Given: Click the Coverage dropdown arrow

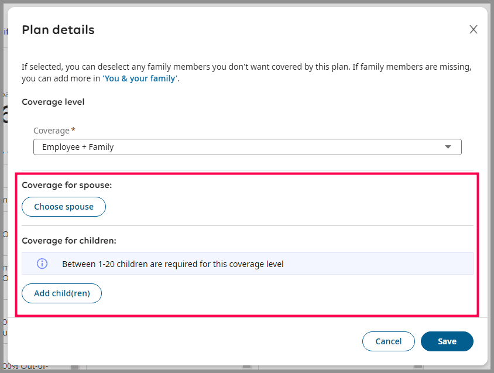Looking at the screenshot, I should pyautogui.click(x=448, y=147).
